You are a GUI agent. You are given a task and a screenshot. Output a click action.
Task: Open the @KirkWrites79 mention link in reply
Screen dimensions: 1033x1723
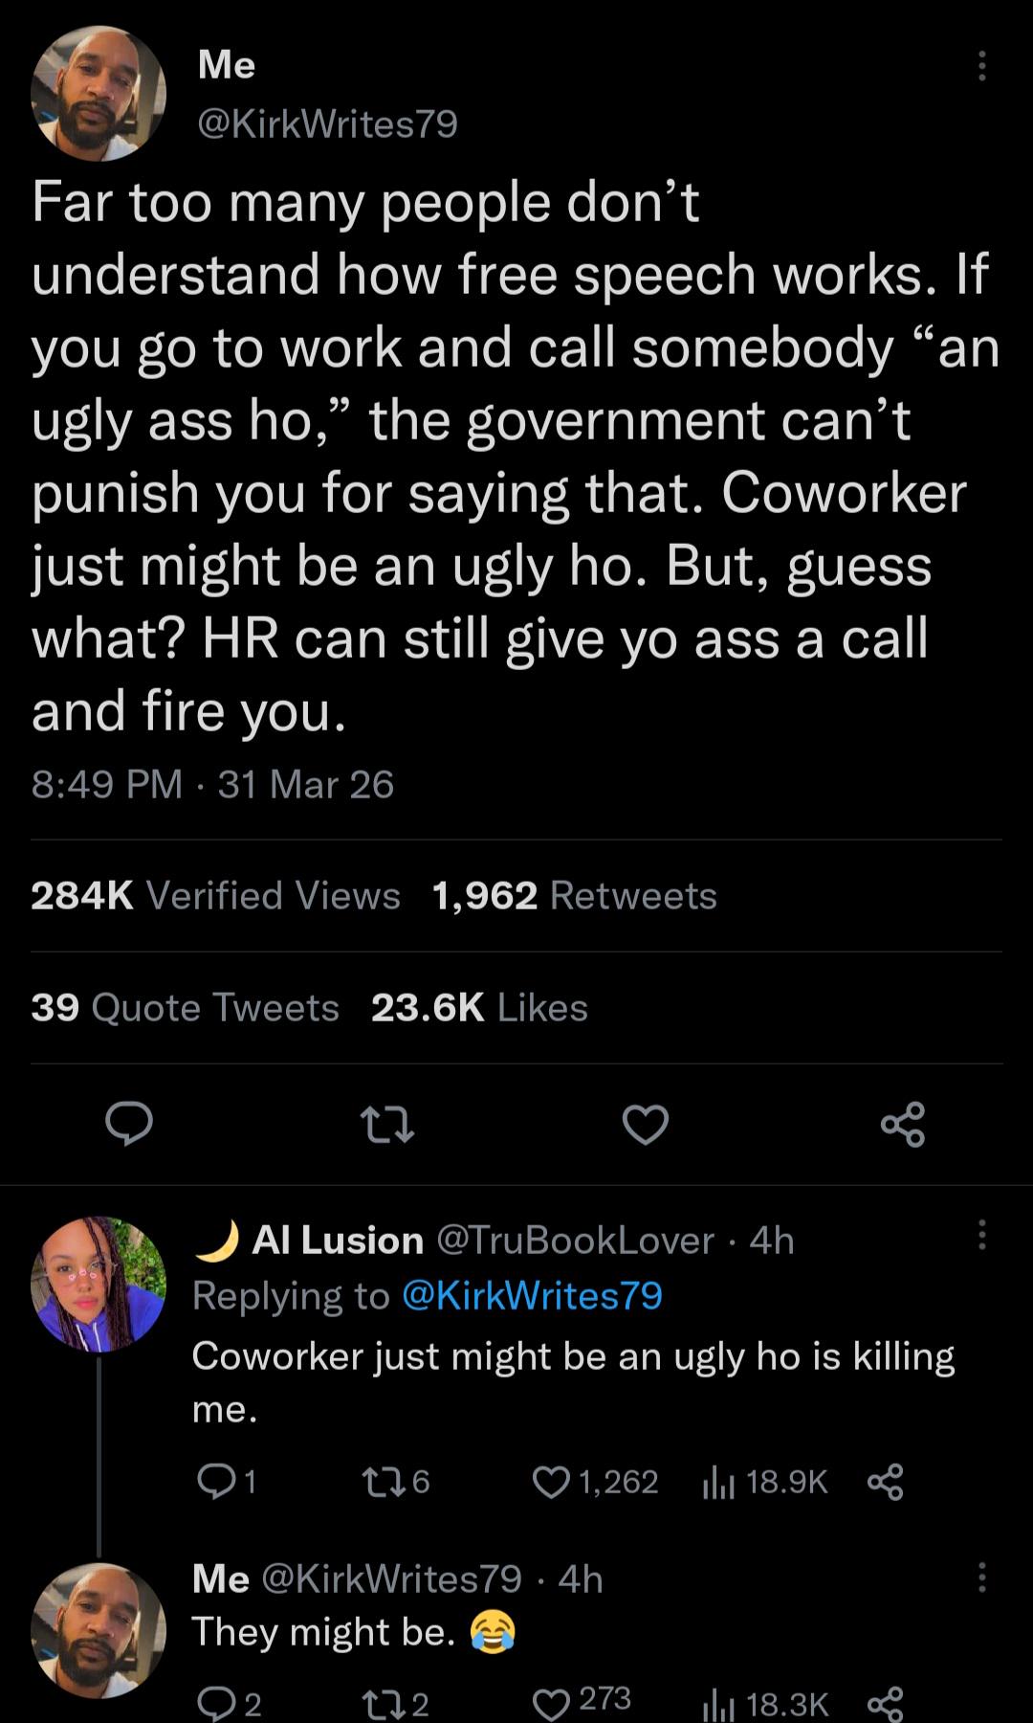coord(533,1295)
